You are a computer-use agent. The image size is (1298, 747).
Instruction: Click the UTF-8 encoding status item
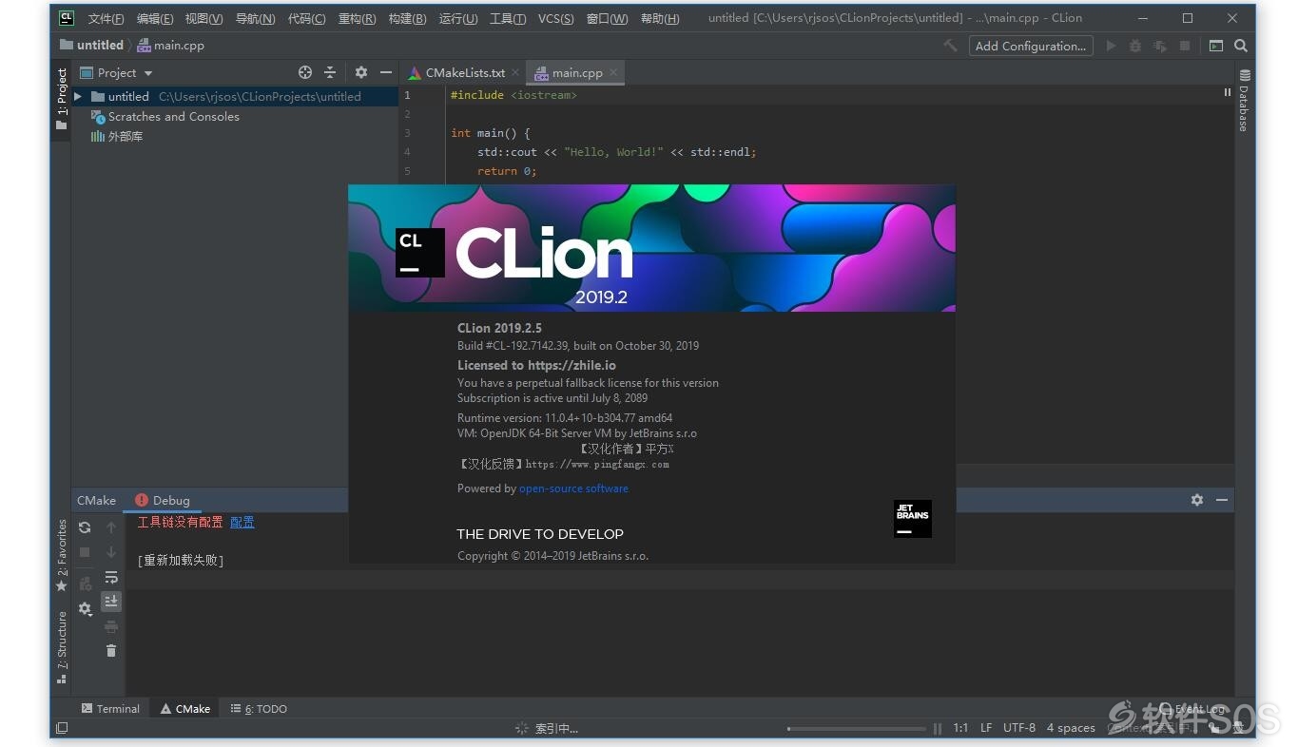coord(1019,728)
